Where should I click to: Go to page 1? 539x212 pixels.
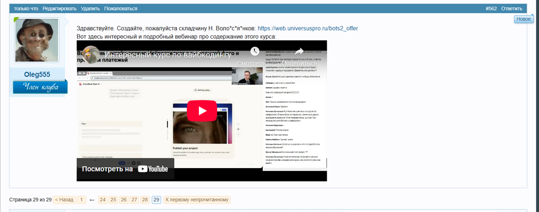click(x=81, y=200)
